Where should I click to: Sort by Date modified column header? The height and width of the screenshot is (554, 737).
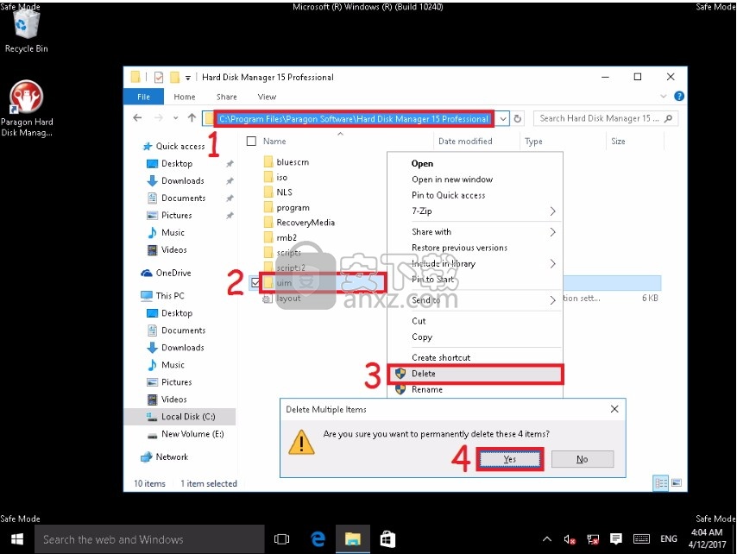pos(476,141)
